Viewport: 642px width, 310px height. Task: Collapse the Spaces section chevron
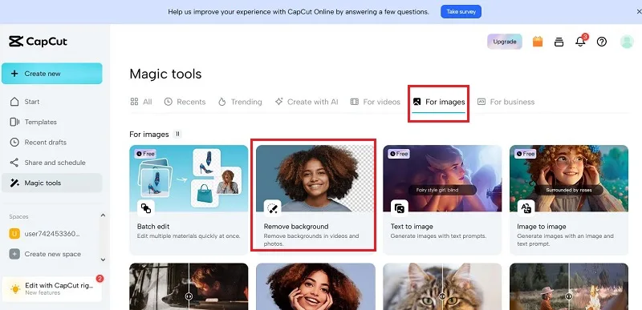click(104, 215)
